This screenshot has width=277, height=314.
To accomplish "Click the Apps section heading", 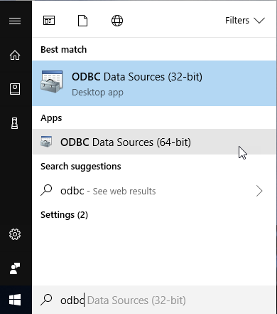I will coord(51,118).
